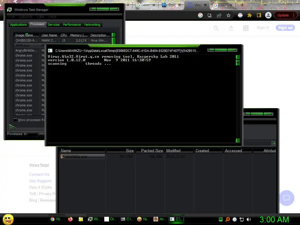Switch to the Performance tab
Viewport: 300px width, 225px height.
click(72, 25)
